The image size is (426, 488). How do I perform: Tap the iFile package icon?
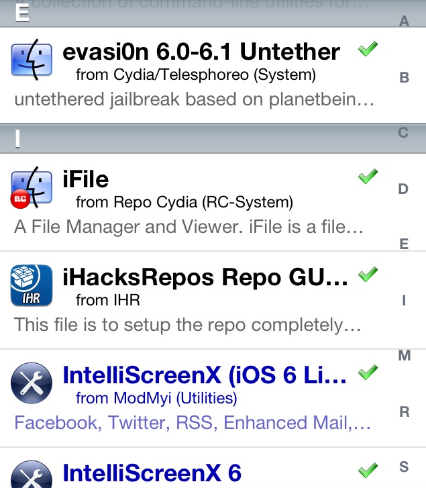pyautogui.click(x=32, y=186)
